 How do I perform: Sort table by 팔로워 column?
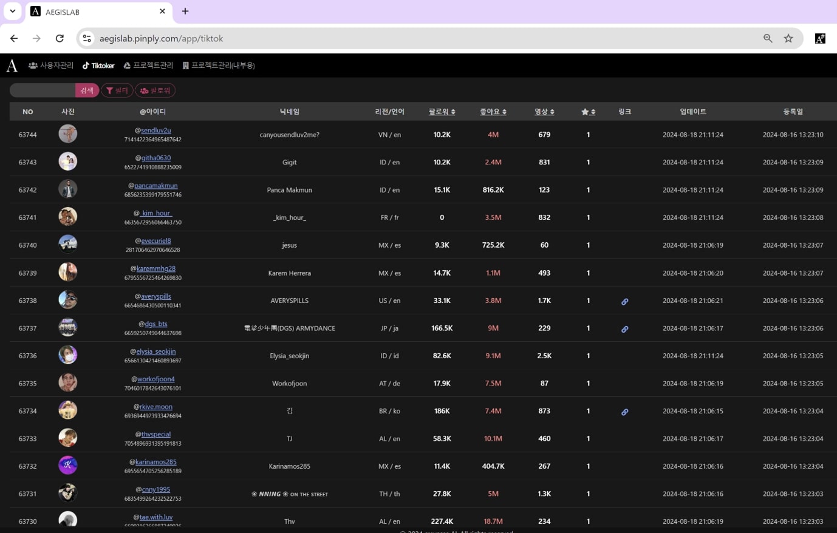tap(442, 112)
